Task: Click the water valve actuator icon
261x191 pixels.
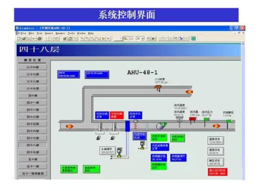Action: (120, 152)
